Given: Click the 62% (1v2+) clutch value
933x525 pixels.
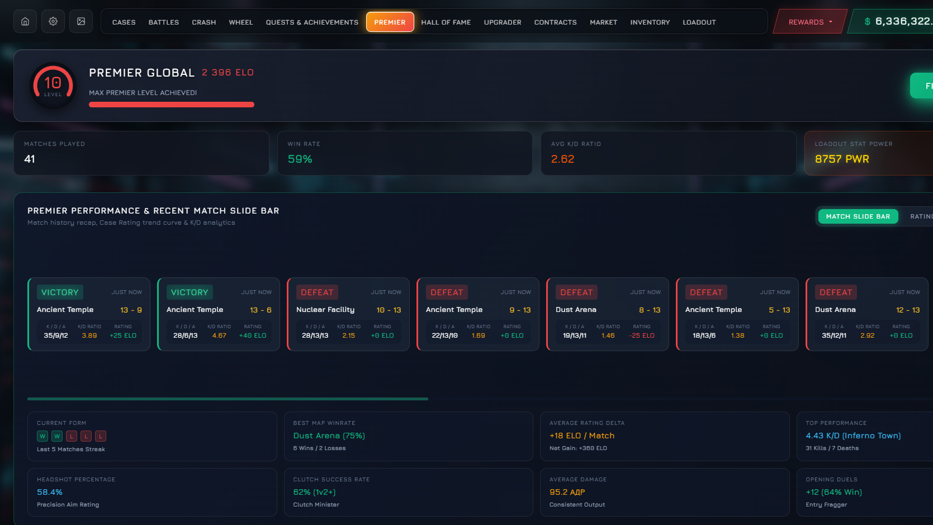Looking at the screenshot, I should tap(314, 492).
